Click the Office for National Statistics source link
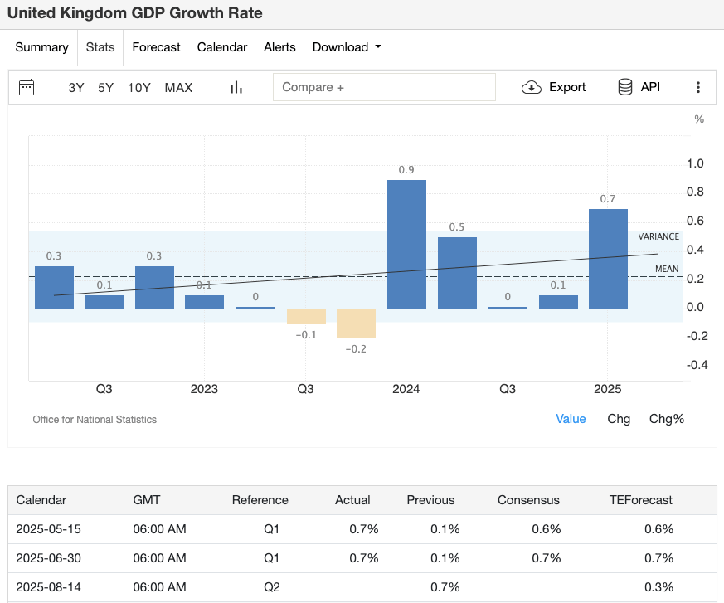724x603 pixels. click(95, 419)
